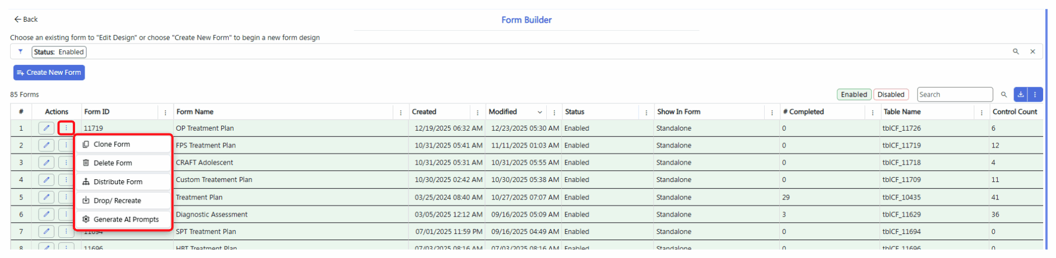Select the Diagnostic Assessment form name

tap(212, 214)
